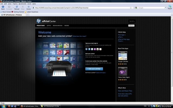Click Add your printer button

[94, 69]
